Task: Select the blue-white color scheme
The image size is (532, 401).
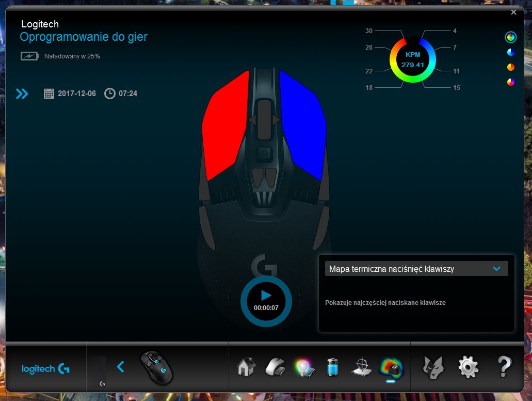Action: coord(511,52)
